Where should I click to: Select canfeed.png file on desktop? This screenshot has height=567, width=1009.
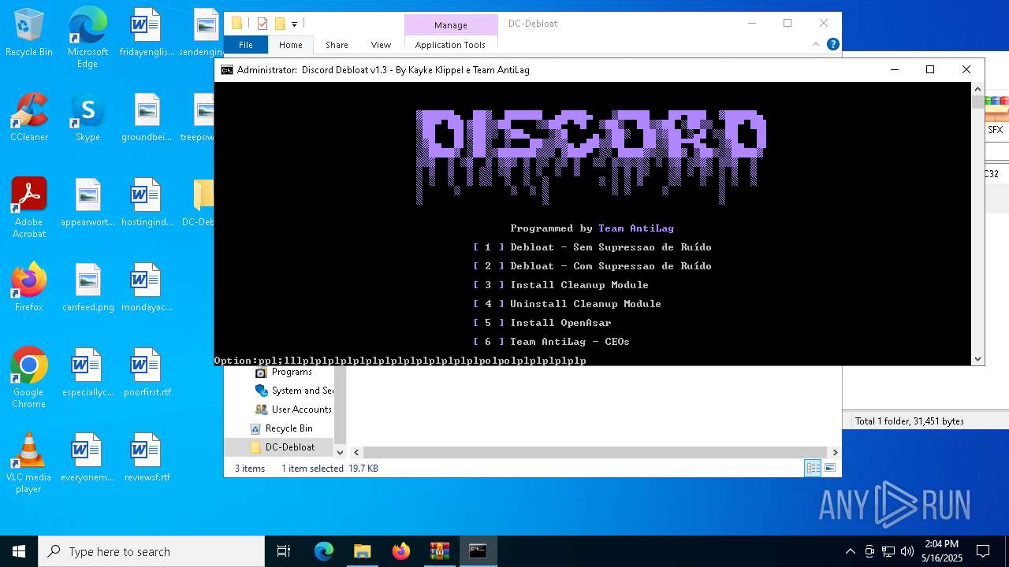(x=87, y=288)
